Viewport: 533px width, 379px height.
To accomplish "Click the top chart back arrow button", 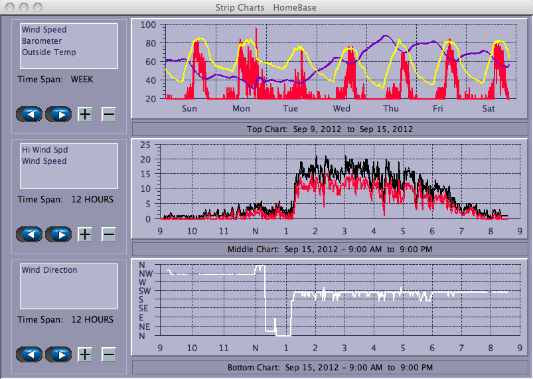I will click(x=29, y=114).
